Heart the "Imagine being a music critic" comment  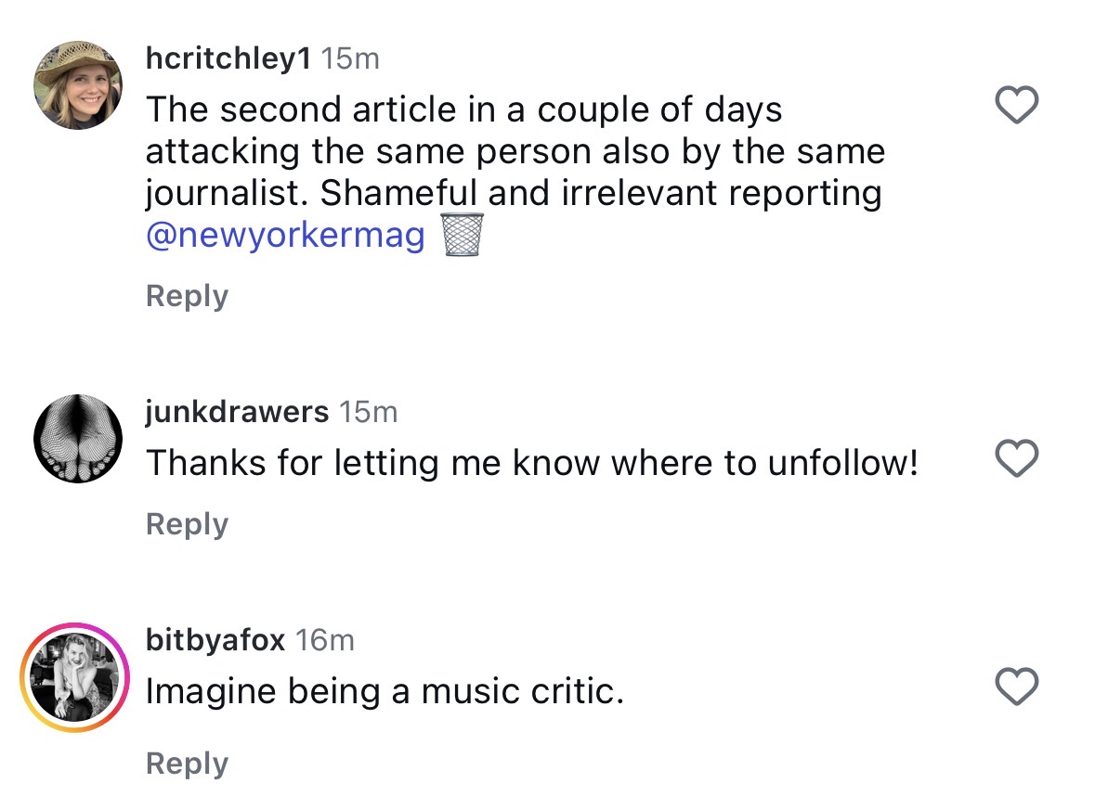(x=1016, y=687)
